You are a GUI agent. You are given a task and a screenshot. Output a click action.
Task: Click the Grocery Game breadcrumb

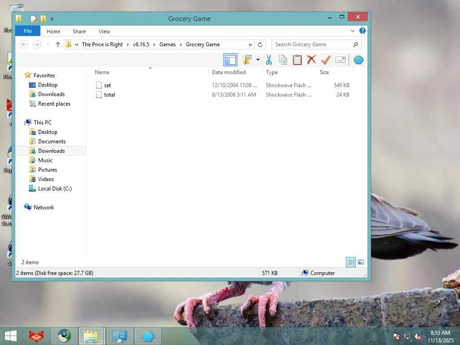[203, 44]
